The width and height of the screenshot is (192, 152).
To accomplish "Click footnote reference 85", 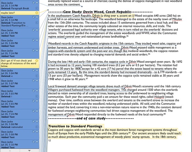I will coord(128,36).
